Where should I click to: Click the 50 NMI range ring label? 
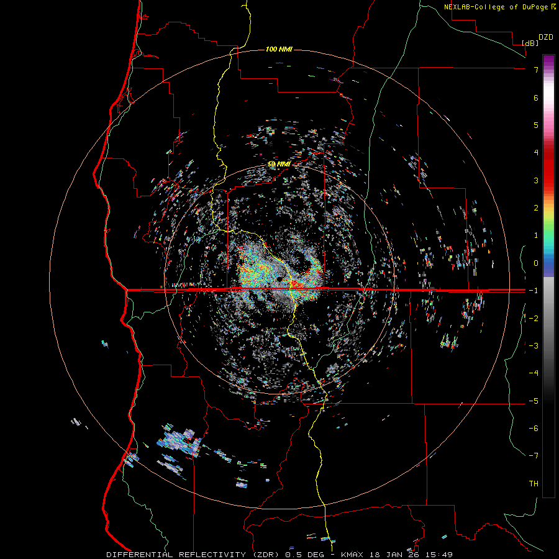pyautogui.click(x=279, y=165)
